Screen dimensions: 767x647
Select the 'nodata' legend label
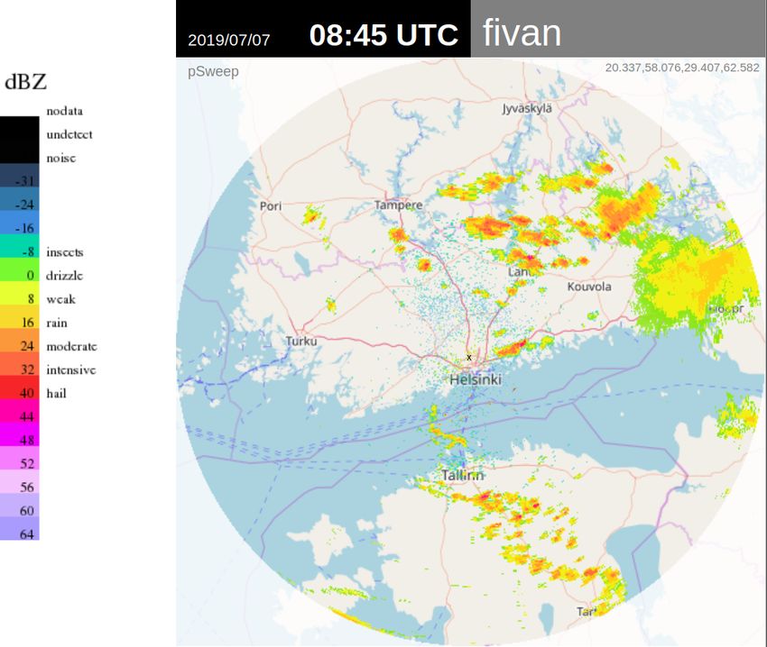65,111
